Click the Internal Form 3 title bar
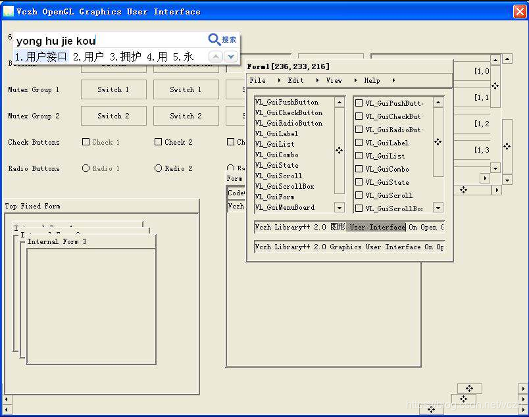 91,241
